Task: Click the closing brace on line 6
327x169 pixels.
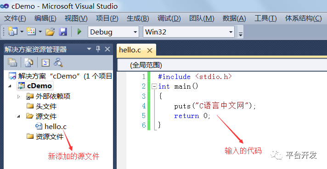Action: click(159, 125)
